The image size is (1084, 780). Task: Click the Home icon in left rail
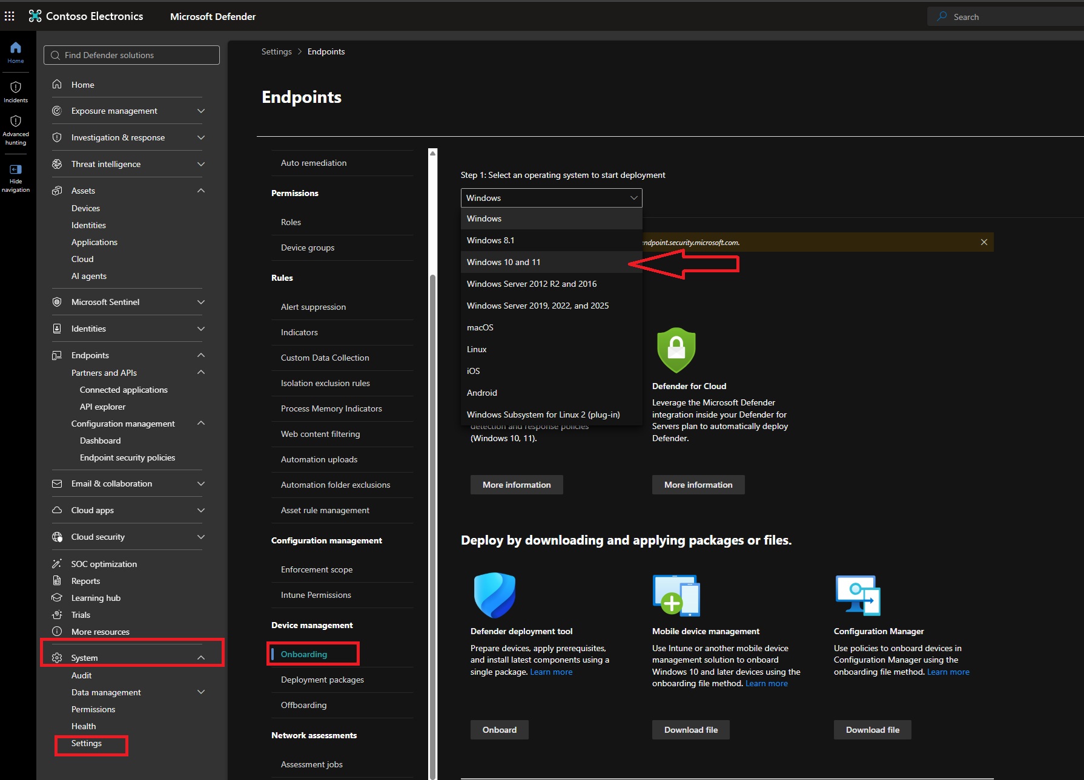click(x=16, y=48)
